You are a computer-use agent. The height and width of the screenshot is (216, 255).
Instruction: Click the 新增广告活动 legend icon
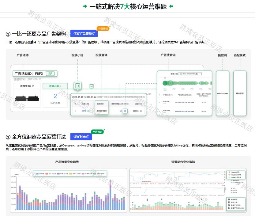coord(229,205)
